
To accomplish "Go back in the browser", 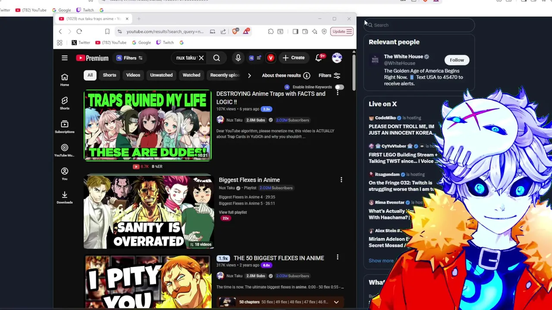I will (60, 31).
